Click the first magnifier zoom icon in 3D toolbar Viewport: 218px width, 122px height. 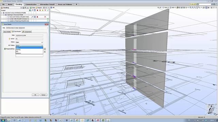coord(190,7)
